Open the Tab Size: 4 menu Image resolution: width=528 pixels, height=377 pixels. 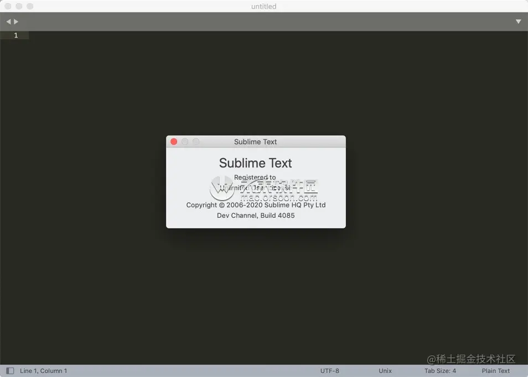[440, 370]
